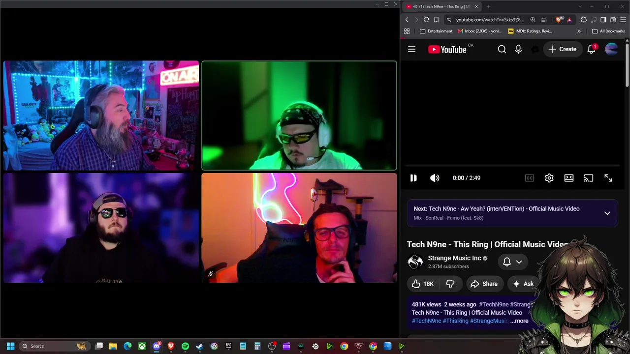Click the YouTube Create button
This screenshot has width=630, height=354.
(x=562, y=49)
